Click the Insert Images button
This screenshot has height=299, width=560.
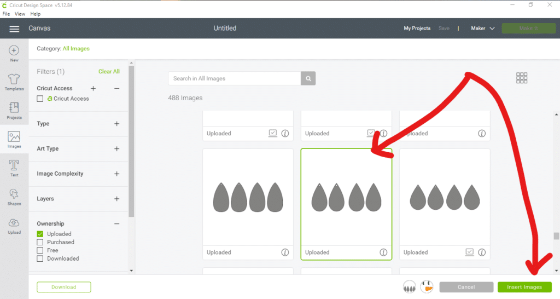pyautogui.click(x=524, y=287)
